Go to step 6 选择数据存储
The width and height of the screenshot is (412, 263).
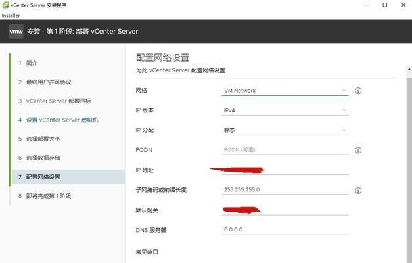click(39, 158)
